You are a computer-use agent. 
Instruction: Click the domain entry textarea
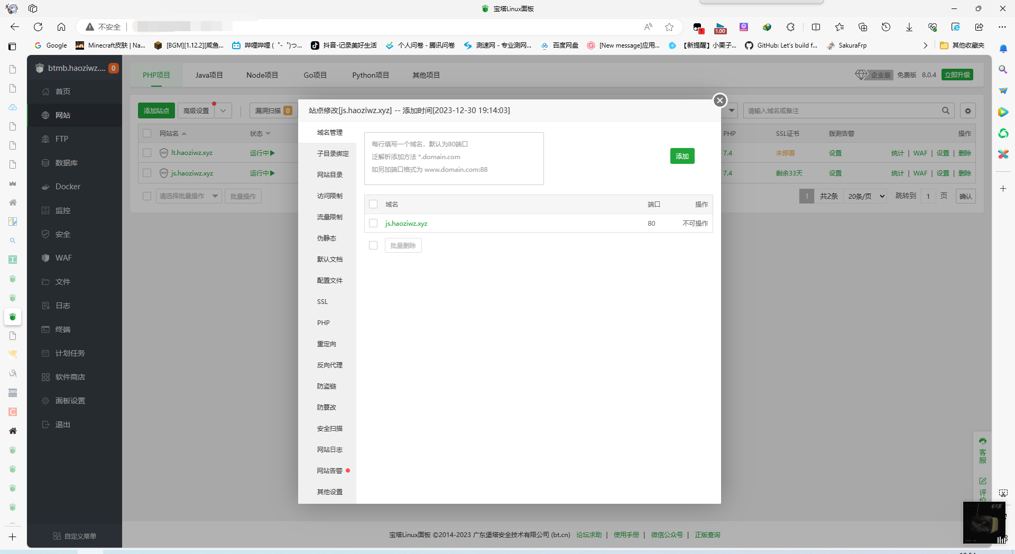[454, 158]
